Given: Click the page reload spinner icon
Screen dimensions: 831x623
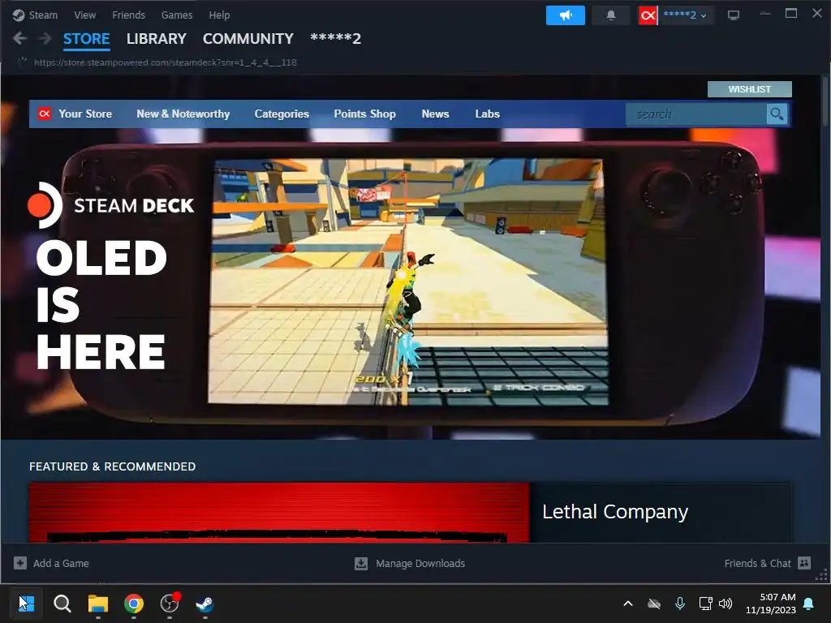Looking at the screenshot, I should tap(22, 62).
